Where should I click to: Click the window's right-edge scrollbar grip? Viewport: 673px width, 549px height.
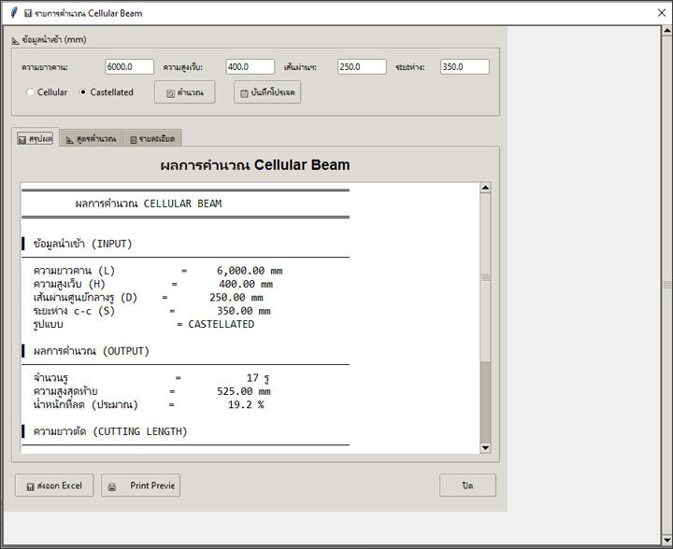tap(666, 284)
